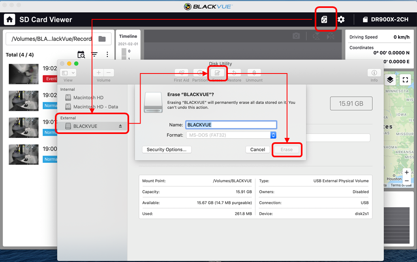417x262 pixels.
Task: Zoom in on the map
Action: 407,172
